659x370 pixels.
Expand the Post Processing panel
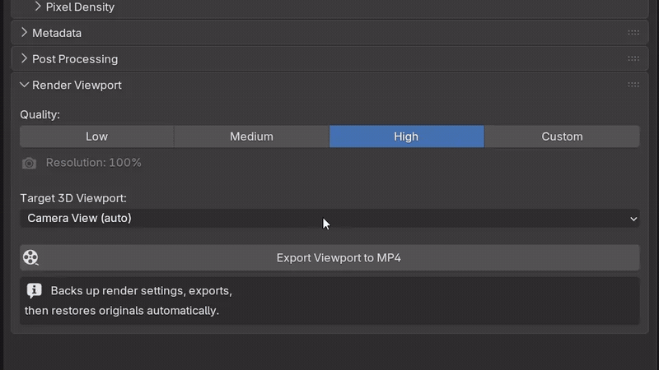[x=24, y=58]
